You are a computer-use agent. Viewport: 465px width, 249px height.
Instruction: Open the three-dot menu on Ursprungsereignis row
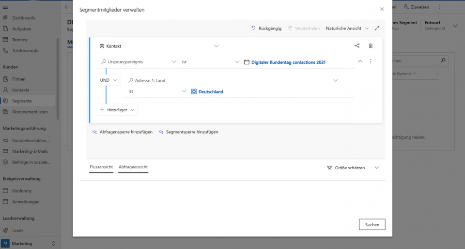pos(371,62)
